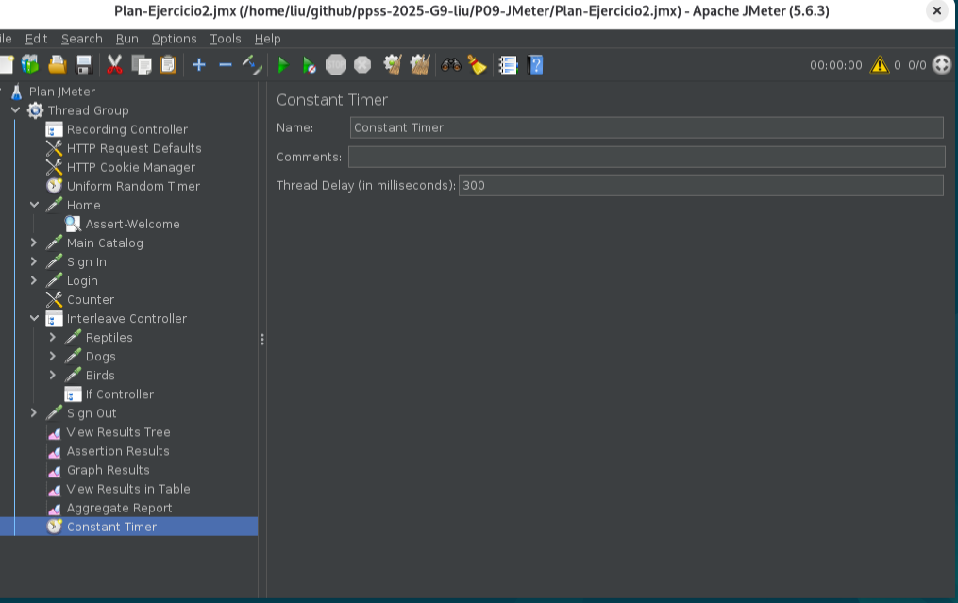Select Plan JMeter in the tree
Viewport: 958px width, 603px height.
[61, 92]
